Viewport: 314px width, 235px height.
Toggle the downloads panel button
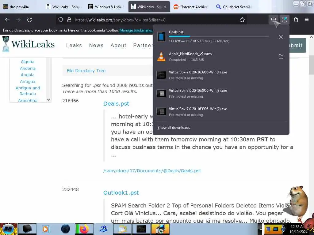click(284, 20)
